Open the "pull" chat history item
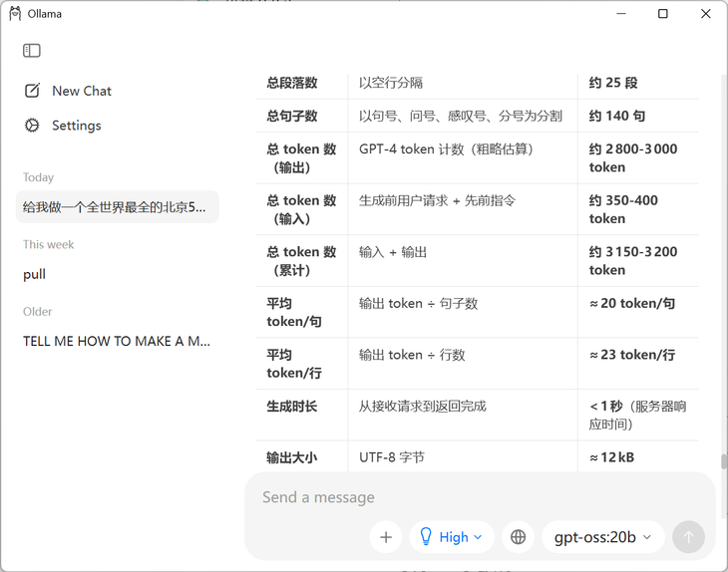The height and width of the screenshot is (572, 728). coord(35,274)
